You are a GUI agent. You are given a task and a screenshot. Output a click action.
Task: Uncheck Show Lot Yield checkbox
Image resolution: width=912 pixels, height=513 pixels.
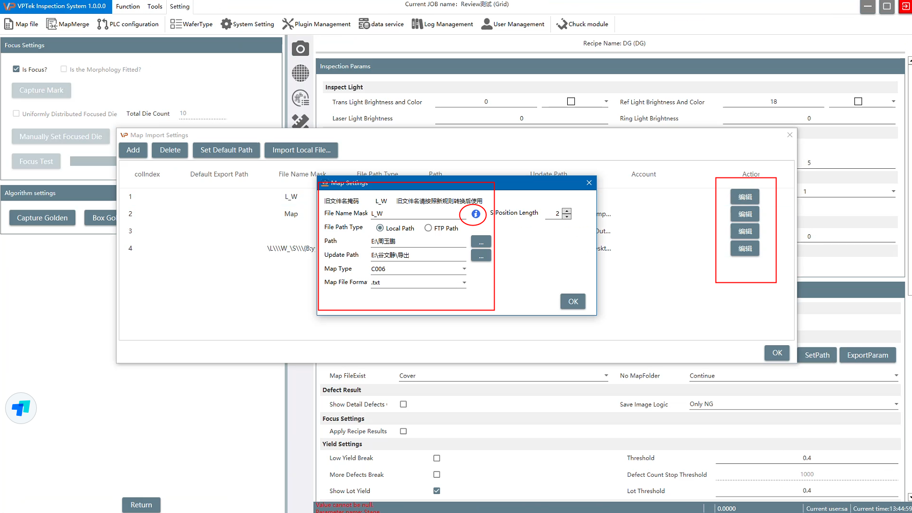[x=436, y=490]
